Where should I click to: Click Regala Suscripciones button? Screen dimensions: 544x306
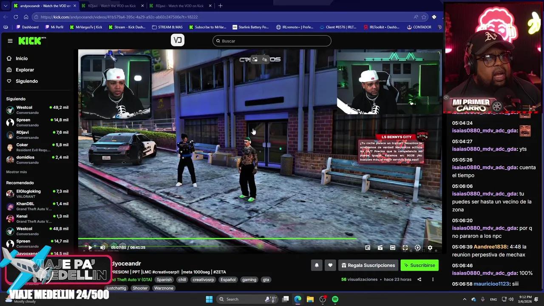coord(368,265)
